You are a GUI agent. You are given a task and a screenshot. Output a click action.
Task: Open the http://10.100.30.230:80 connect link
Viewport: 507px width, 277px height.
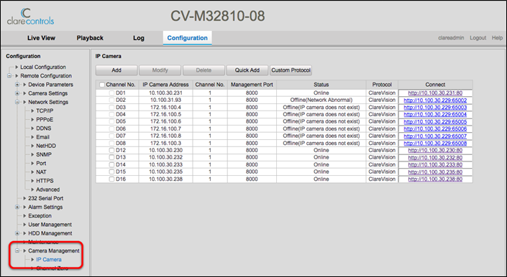pyautogui.click(x=435, y=150)
